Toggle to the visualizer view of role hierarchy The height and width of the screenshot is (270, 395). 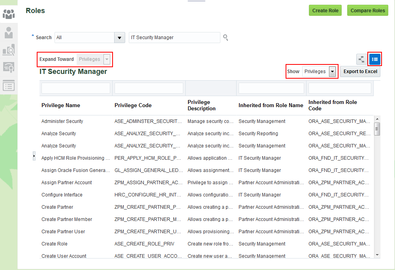[361, 59]
